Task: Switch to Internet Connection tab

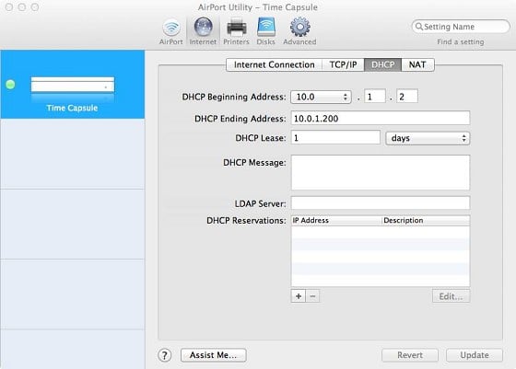Action: 274,64
